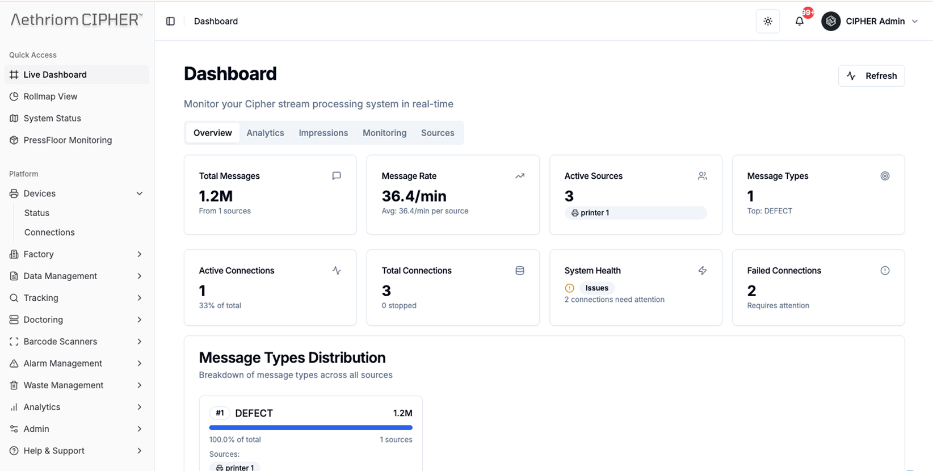
Task: Click the Barcode Scanners scan icon
Action: tap(14, 342)
